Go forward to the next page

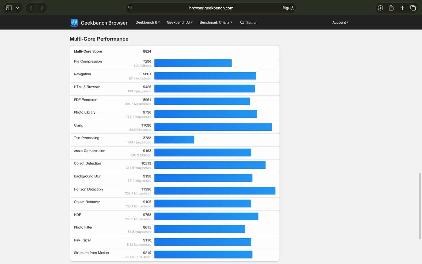[x=42, y=8]
